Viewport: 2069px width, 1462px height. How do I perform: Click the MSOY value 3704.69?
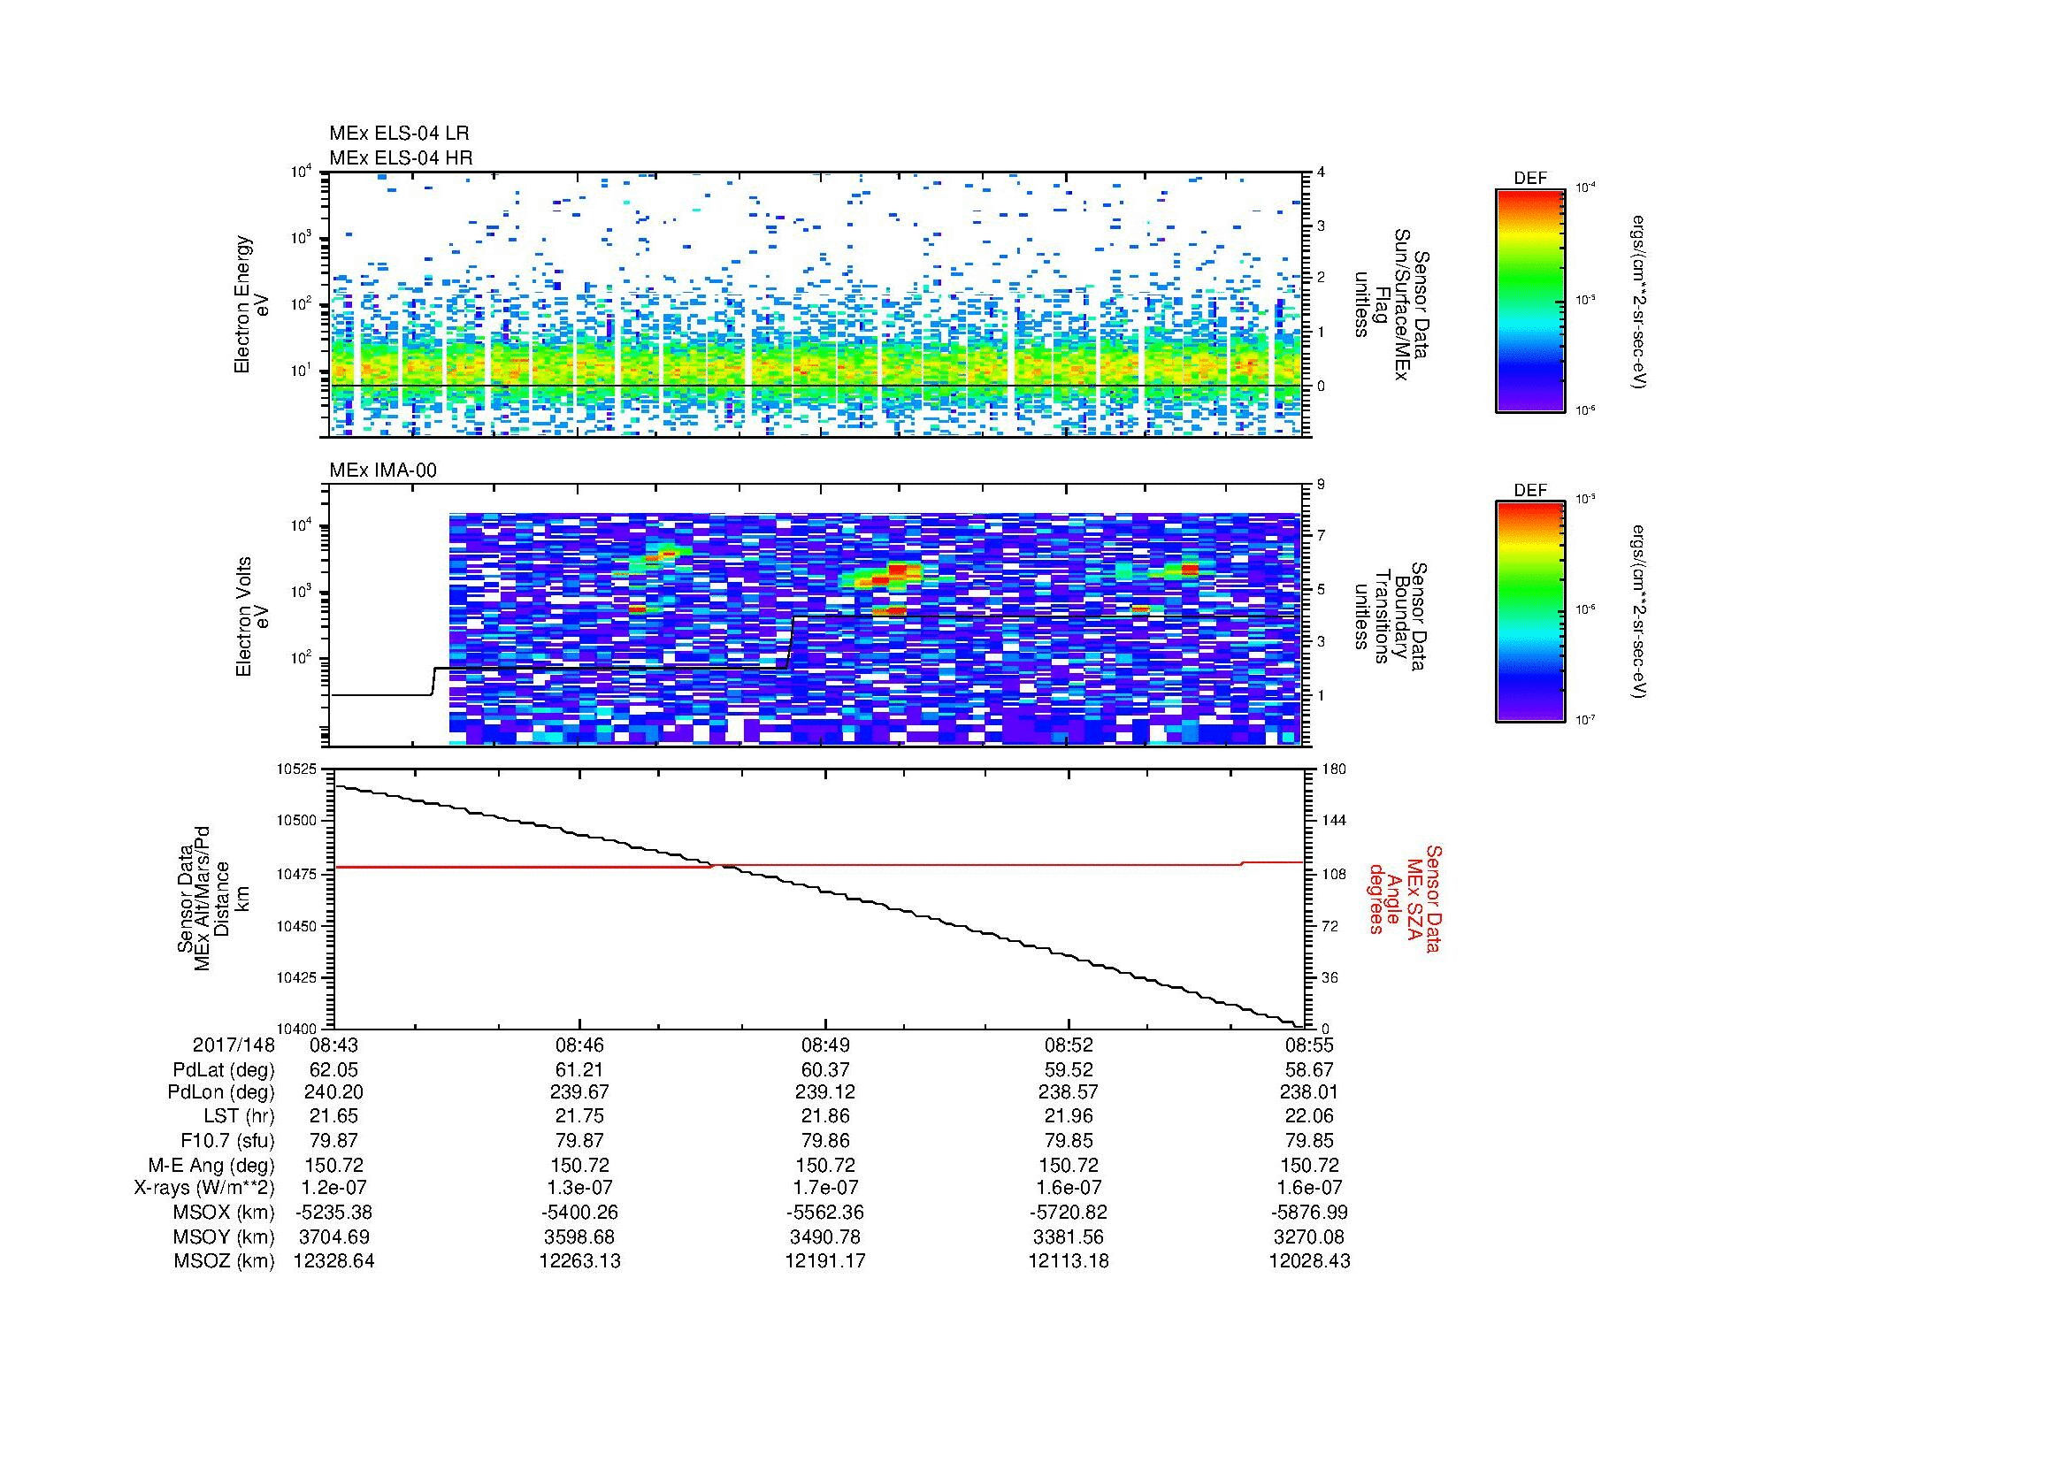pyautogui.click(x=333, y=1236)
